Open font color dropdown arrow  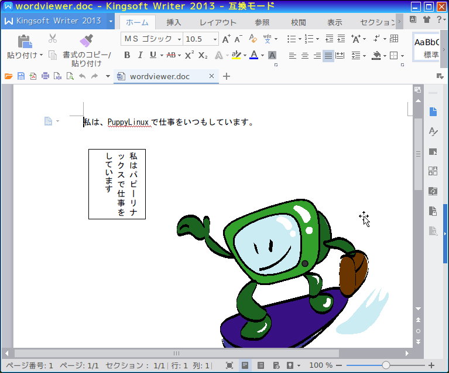tap(262, 55)
